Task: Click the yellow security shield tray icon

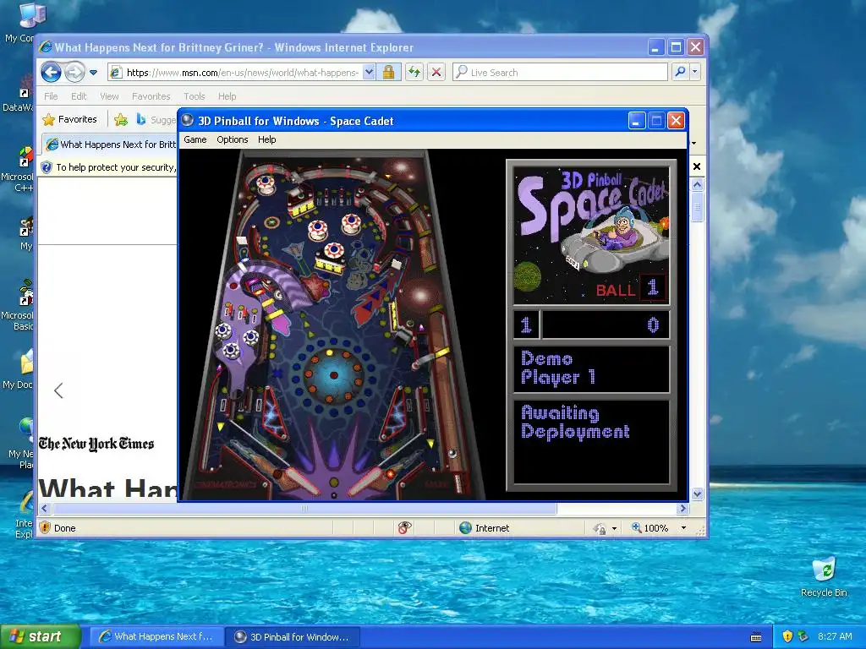Action: [x=787, y=636]
